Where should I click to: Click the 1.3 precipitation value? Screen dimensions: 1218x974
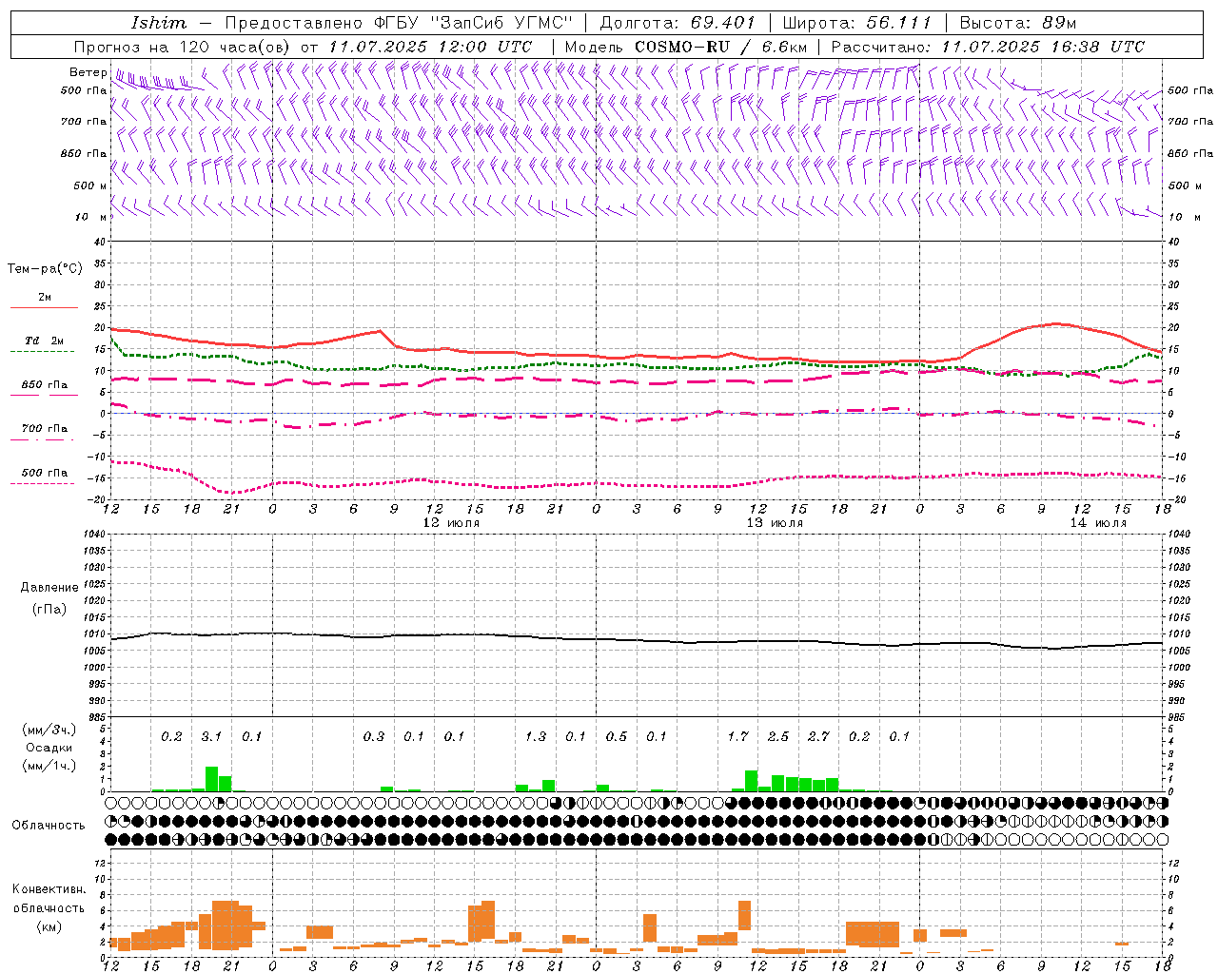coord(536,736)
